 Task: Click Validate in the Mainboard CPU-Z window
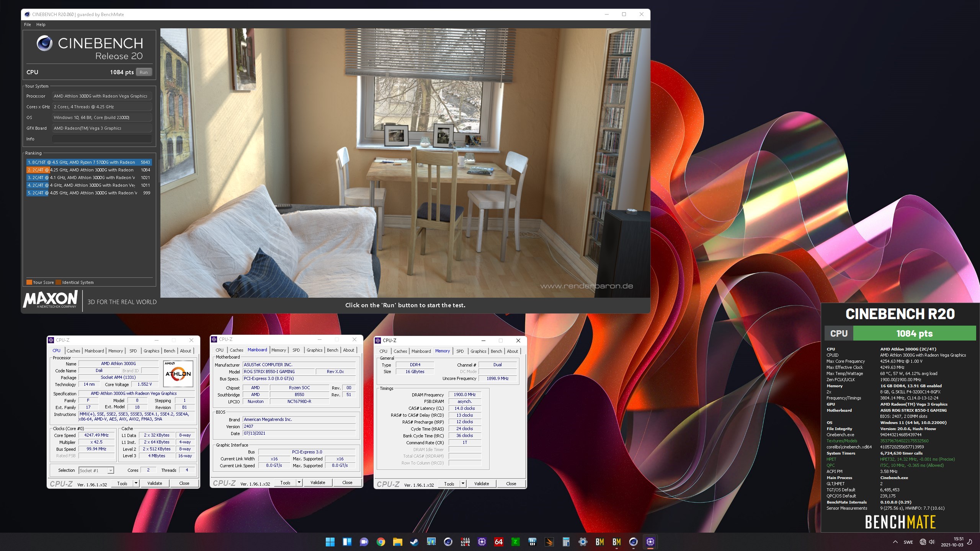(318, 483)
